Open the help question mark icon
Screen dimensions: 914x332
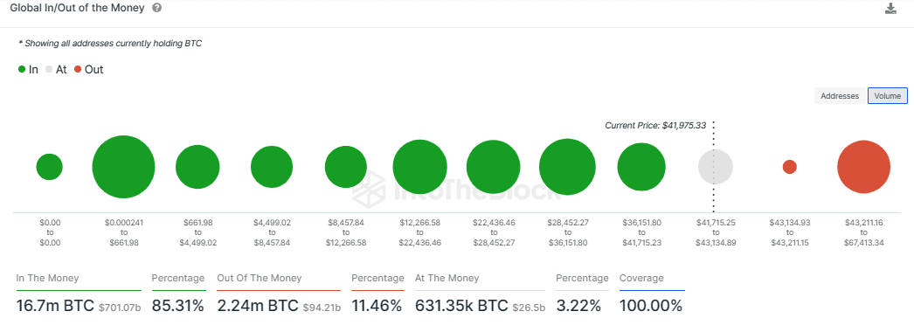[x=156, y=9]
